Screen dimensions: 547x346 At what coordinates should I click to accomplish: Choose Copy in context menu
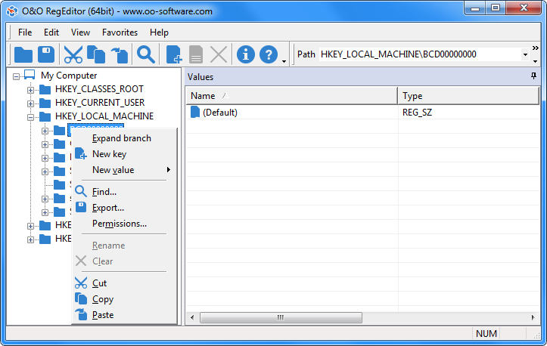coord(124,299)
